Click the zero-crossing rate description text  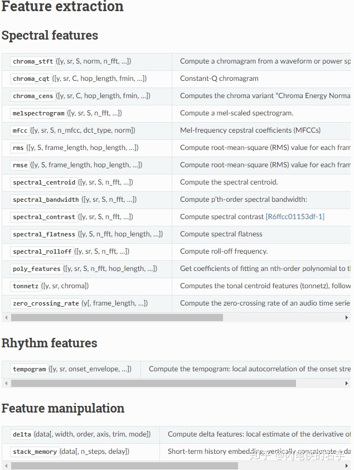pyautogui.click(x=265, y=303)
